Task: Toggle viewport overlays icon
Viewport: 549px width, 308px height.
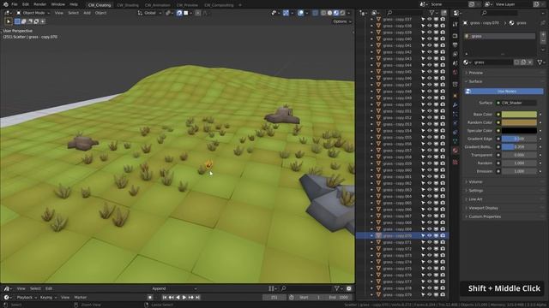Action: (x=300, y=13)
